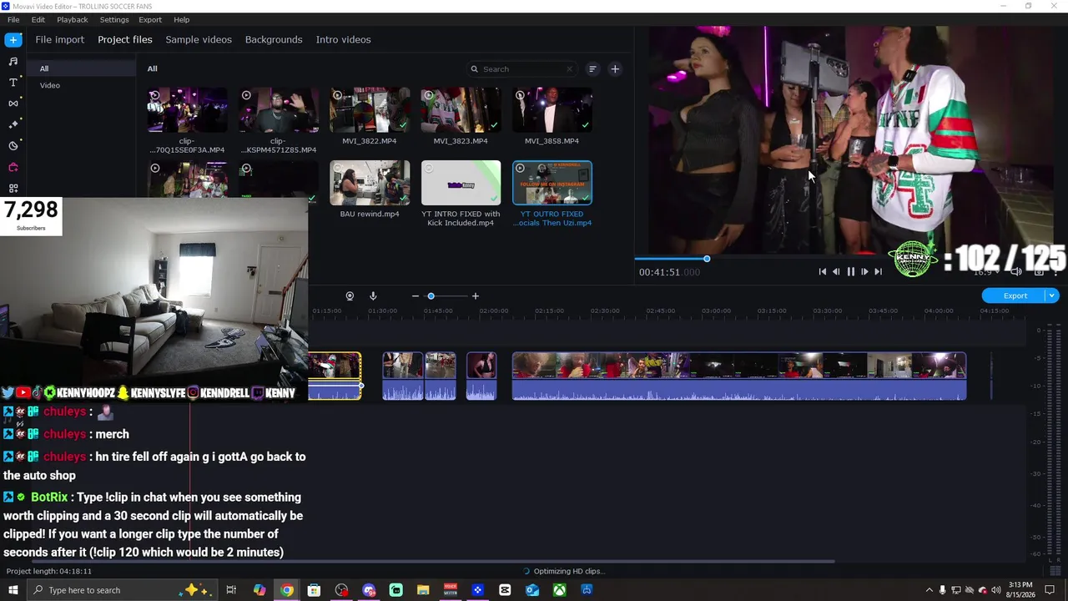The height and width of the screenshot is (601, 1068).
Task: Select MVI_3858.MP4 thumbnail
Action: coord(552,110)
